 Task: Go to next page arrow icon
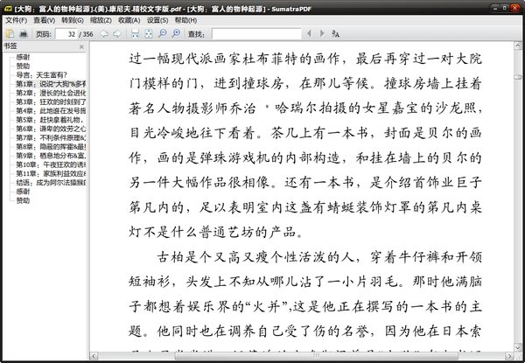click(117, 33)
